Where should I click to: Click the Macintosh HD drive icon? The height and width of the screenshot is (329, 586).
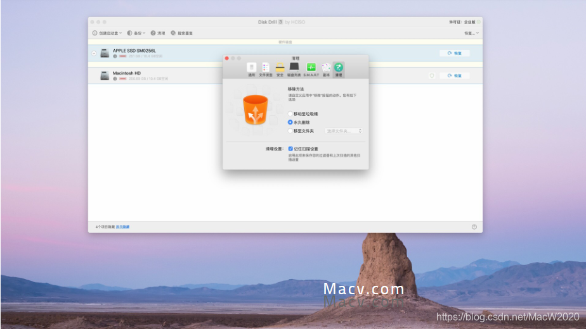(x=105, y=75)
